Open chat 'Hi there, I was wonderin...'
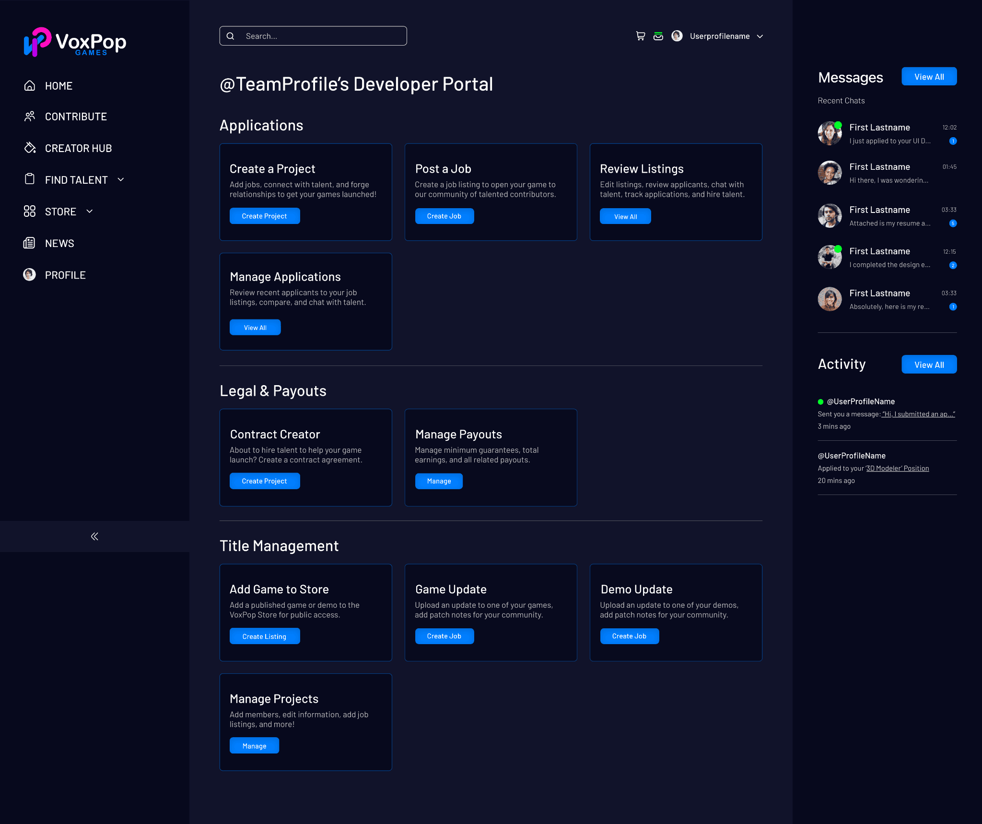This screenshot has height=824, width=982. 887,173
